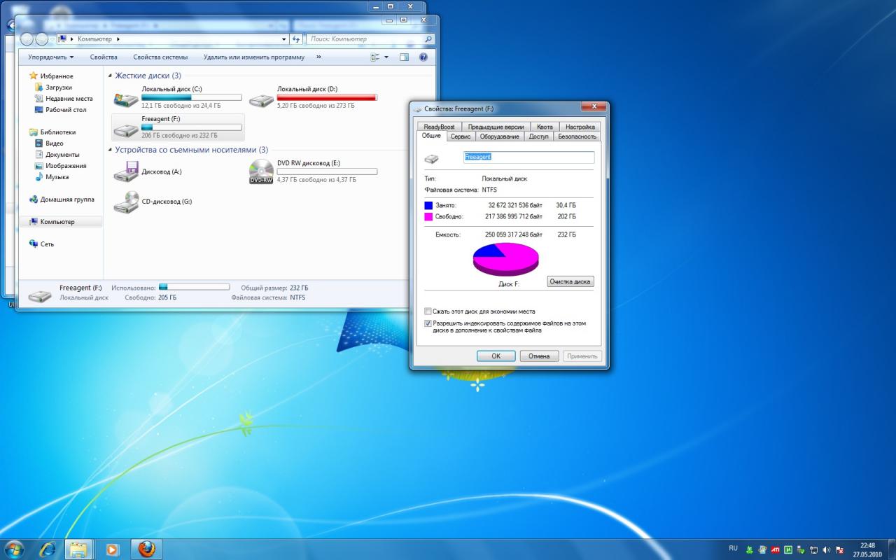Image resolution: width=896 pixels, height=560 pixels.
Task: Click the blue Занято color swatch
Action: 428,205
